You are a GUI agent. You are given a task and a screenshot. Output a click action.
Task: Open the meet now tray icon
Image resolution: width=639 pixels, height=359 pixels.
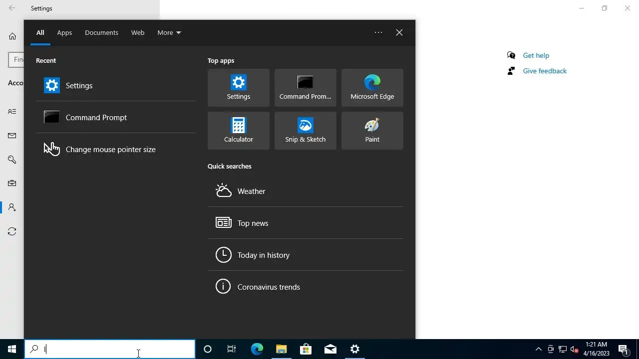(550, 349)
